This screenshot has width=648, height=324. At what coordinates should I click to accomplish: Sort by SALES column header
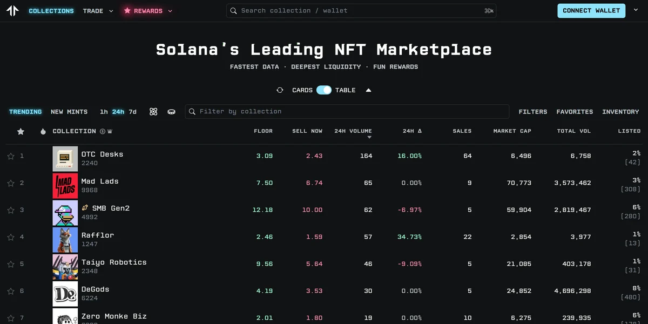click(462, 131)
